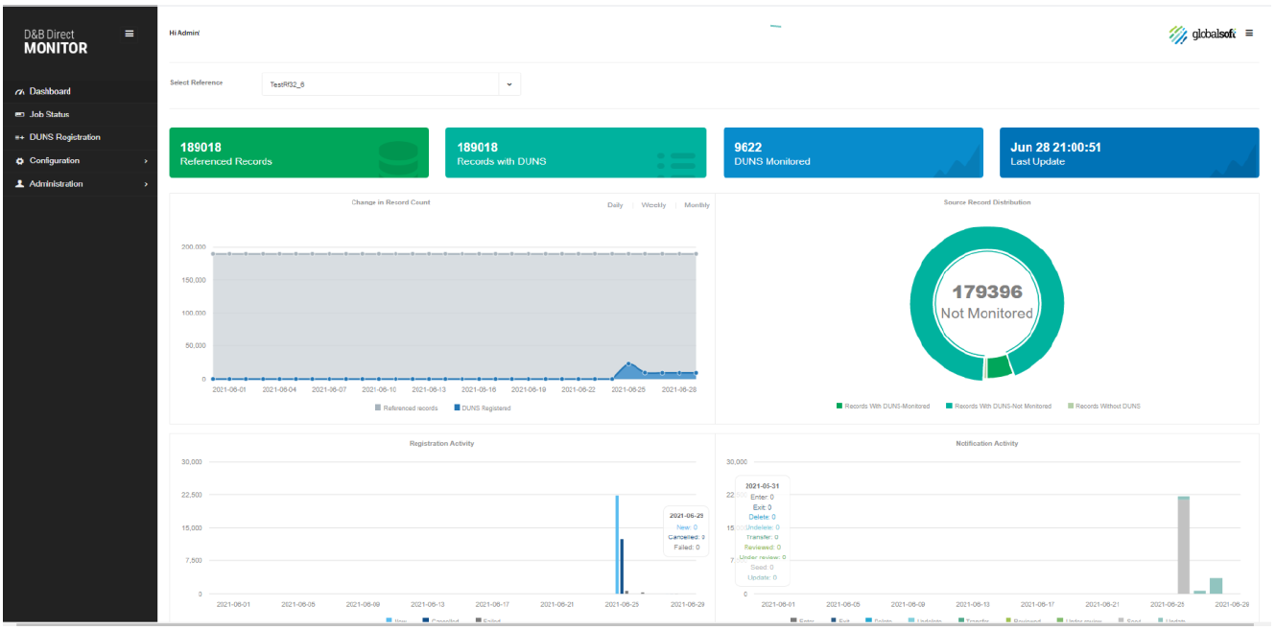Click the Job Status icon in sidebar
The image size is (1276, 630).
(x=19, y=114)
